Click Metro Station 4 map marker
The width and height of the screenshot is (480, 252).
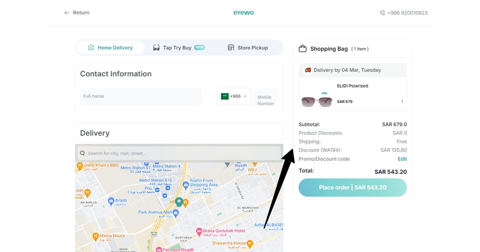point(156,163)
